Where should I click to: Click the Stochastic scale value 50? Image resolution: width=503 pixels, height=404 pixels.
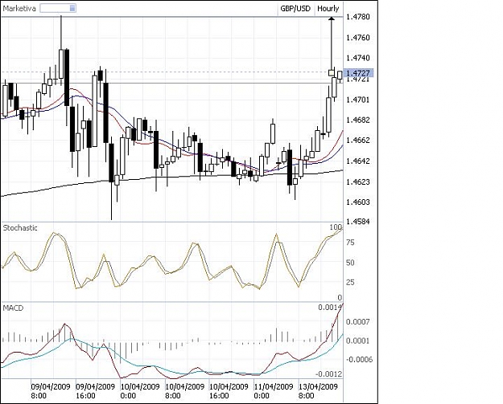(x=350, y=263)
